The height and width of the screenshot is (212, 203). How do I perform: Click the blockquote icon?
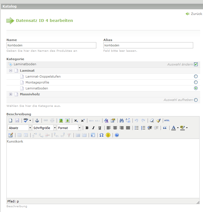[x=165, y=128]
